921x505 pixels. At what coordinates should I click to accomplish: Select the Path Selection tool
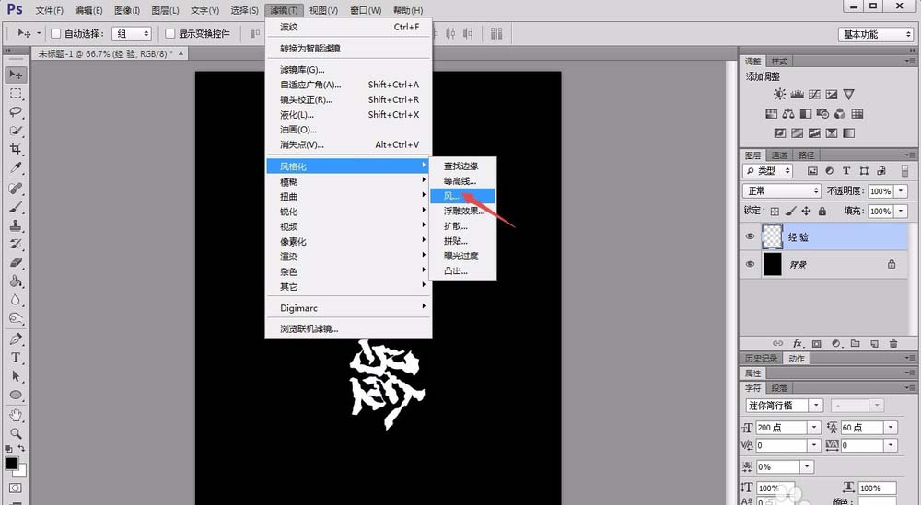point(16,376)
